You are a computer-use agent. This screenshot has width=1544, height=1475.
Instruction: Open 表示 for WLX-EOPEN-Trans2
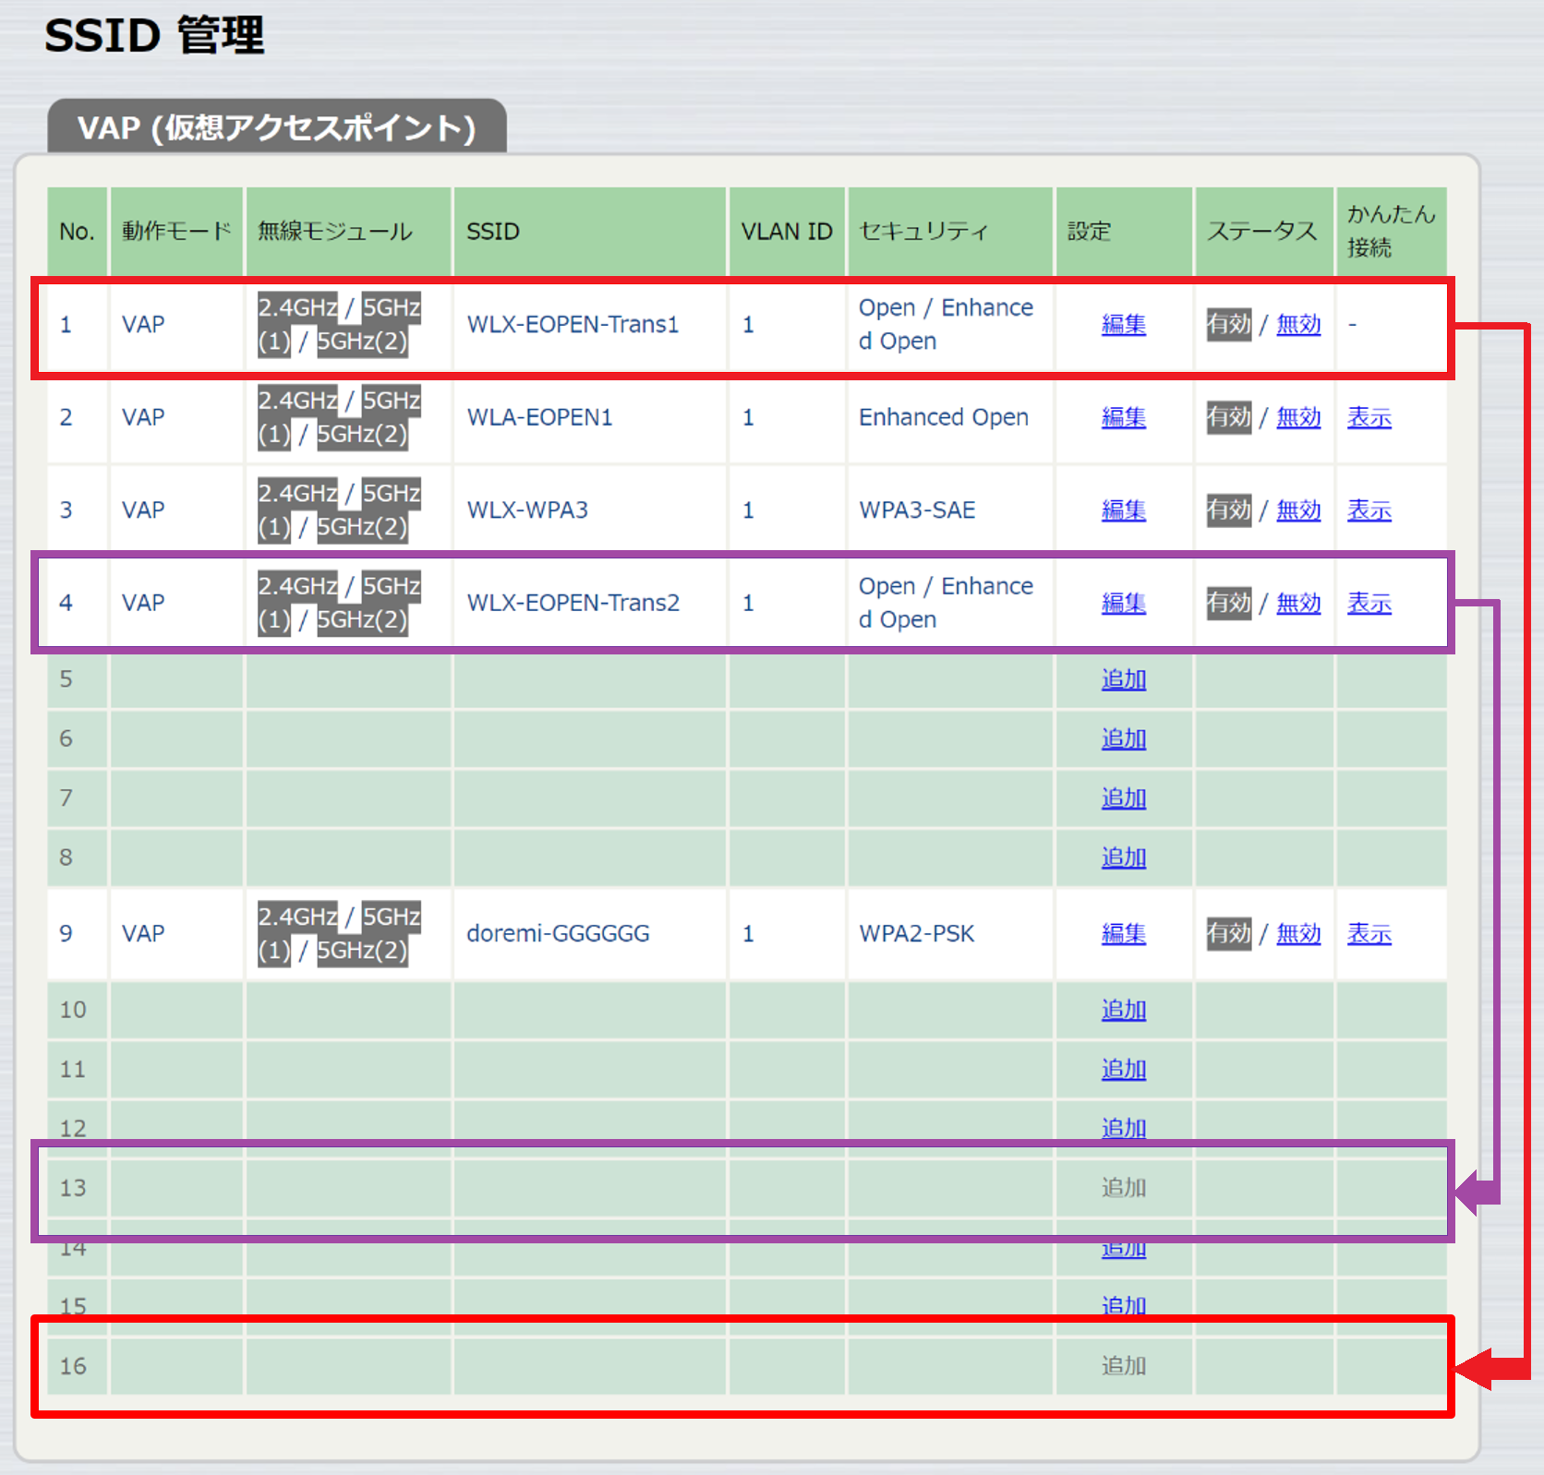point(1369,604)
